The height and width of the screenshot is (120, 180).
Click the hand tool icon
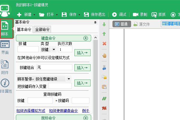point(104,55)
